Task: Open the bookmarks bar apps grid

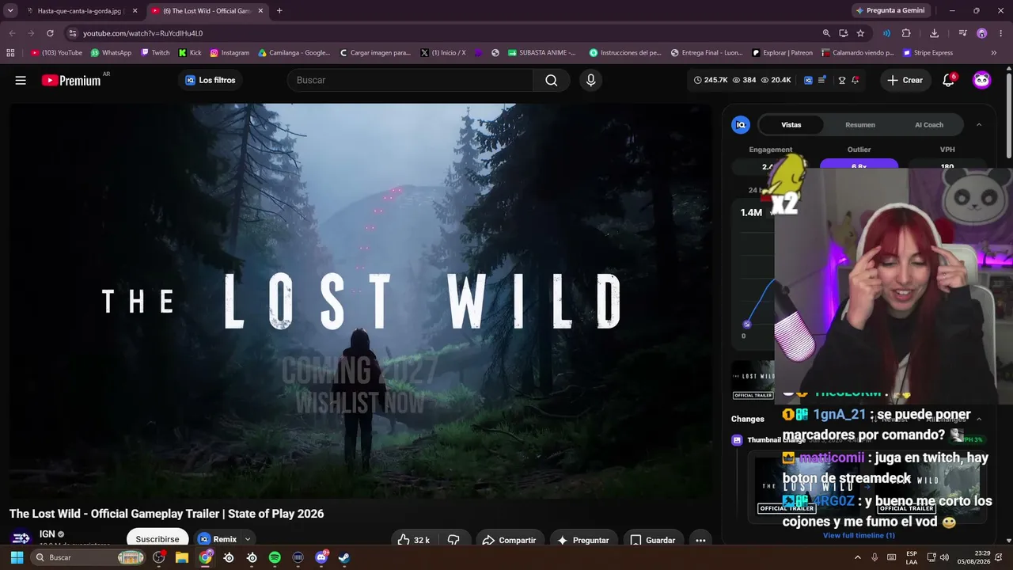Action: [x=10, y=53]
